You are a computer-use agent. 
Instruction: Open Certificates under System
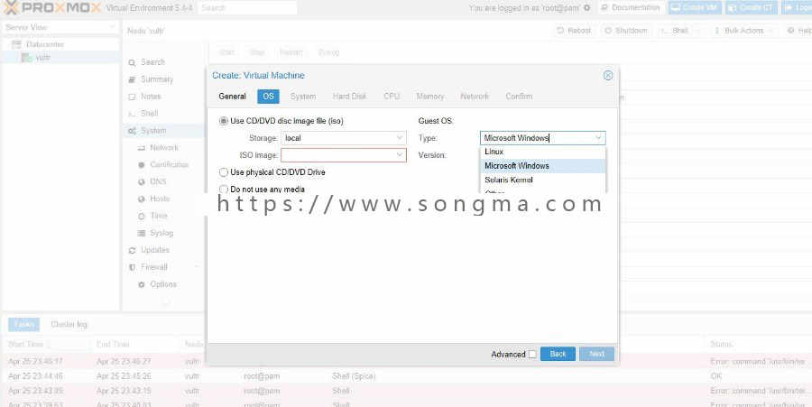coord(170,164)
